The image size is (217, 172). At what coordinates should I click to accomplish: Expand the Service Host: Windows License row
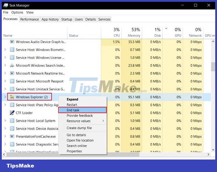5,57
